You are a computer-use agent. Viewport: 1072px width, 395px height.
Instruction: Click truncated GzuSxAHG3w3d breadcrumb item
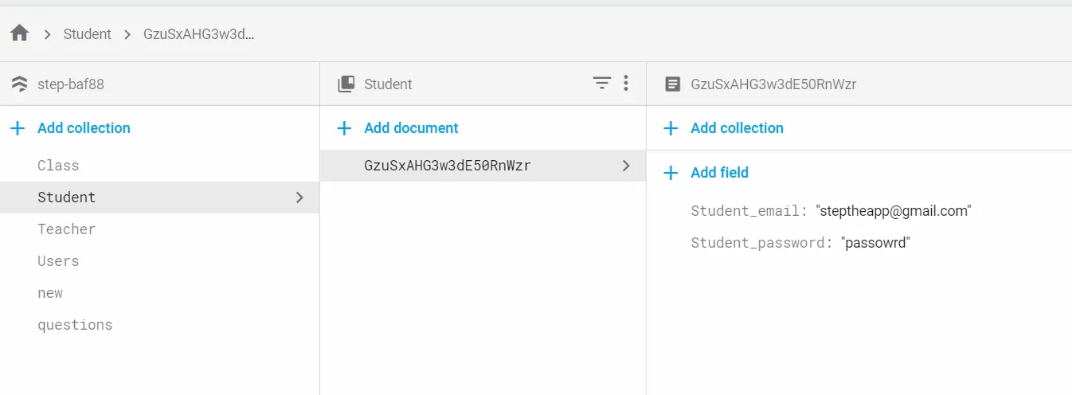click(198, 34)
